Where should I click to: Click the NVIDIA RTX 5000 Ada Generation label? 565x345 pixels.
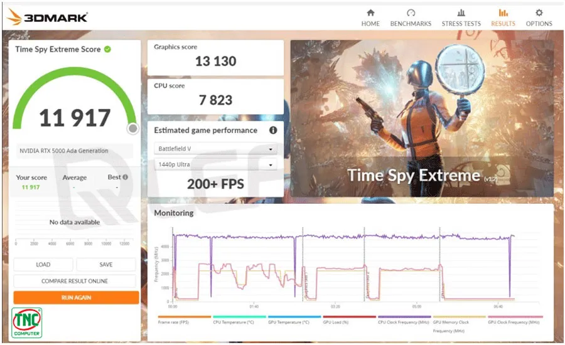[64, 151]
